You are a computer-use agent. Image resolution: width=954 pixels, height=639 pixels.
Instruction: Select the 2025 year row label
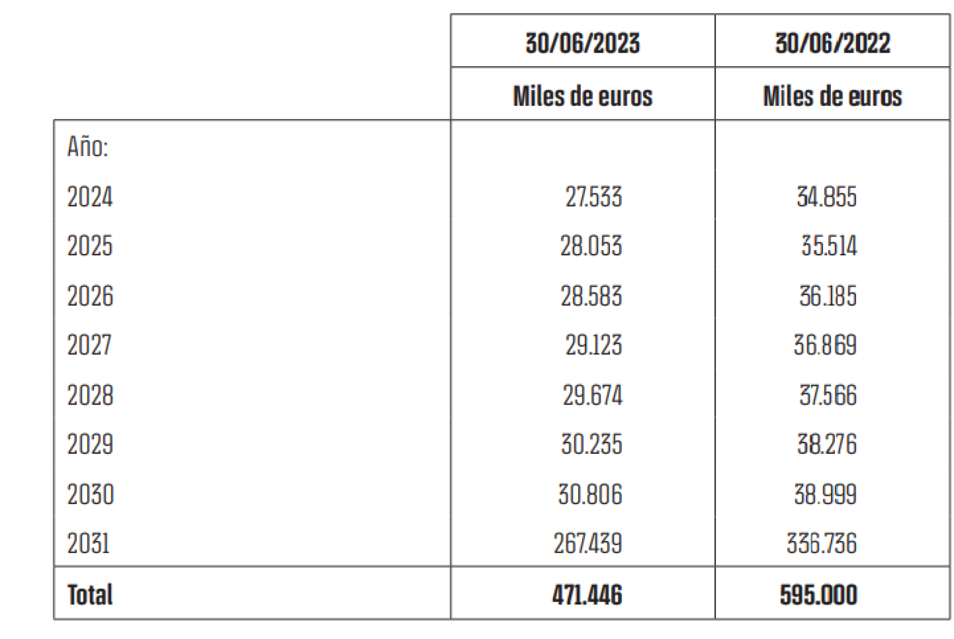tap(90, 246)
